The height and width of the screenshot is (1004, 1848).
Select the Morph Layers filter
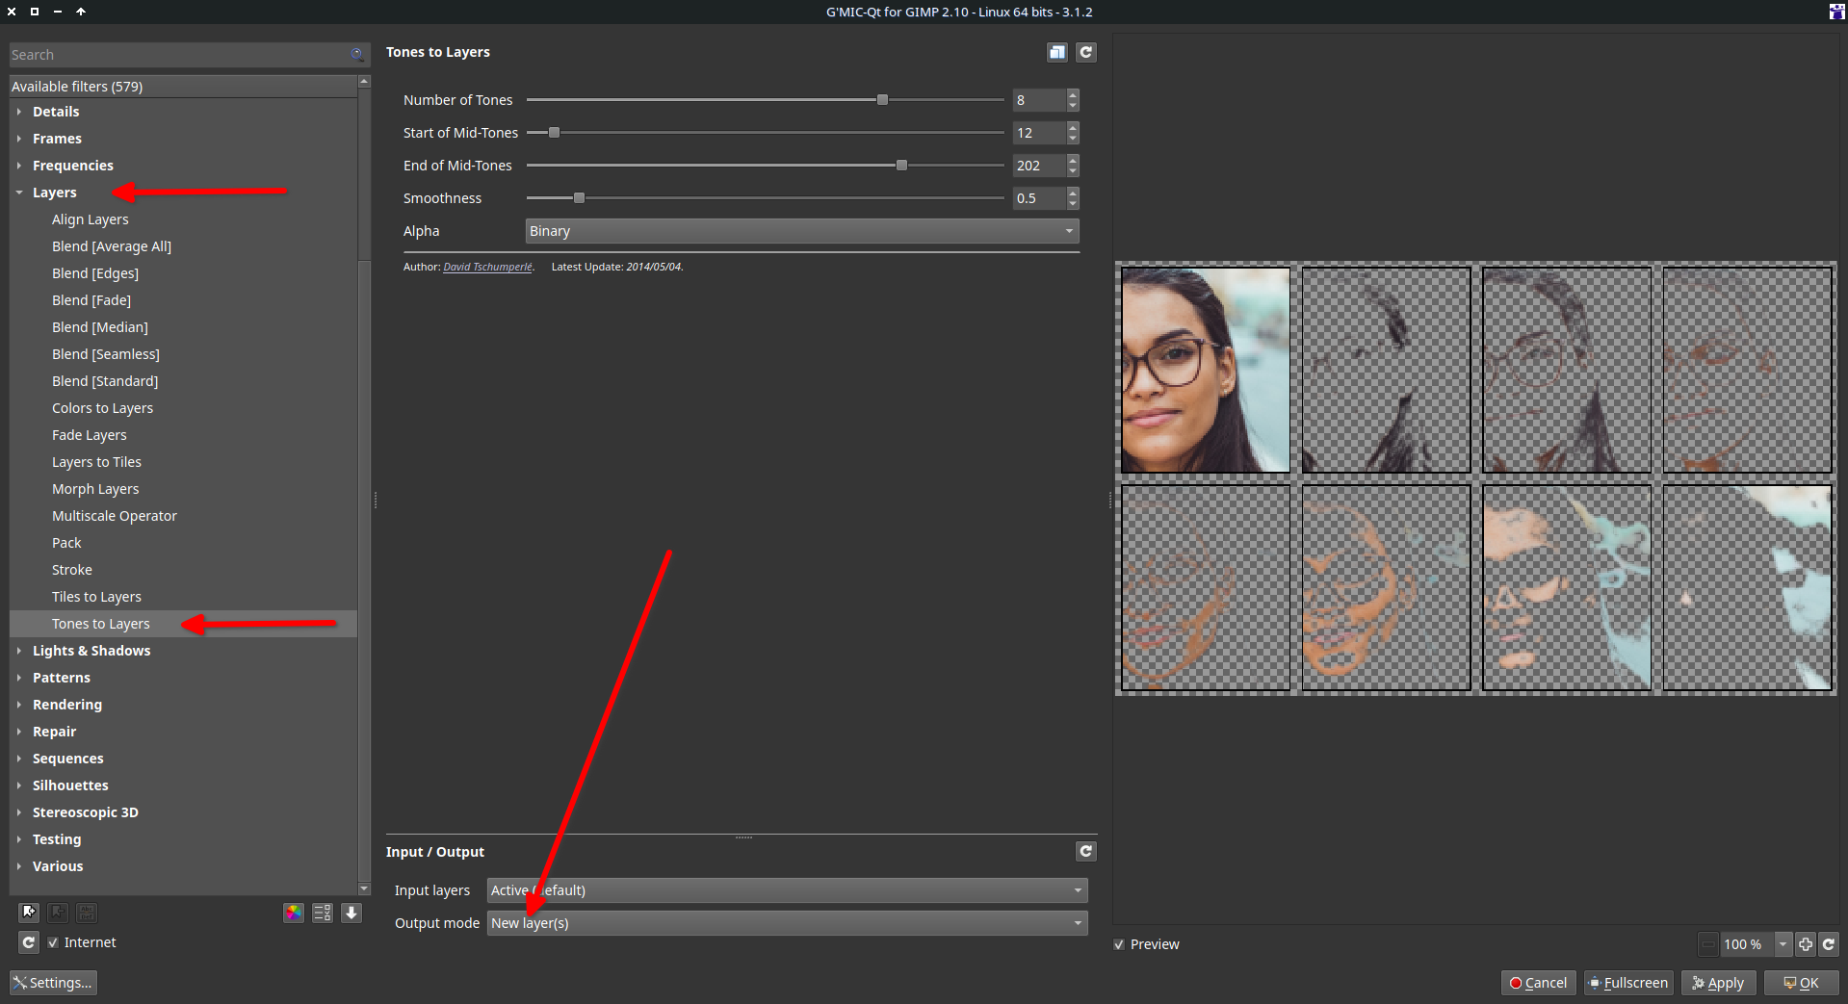pyautogui.click(x=95, y=489)
